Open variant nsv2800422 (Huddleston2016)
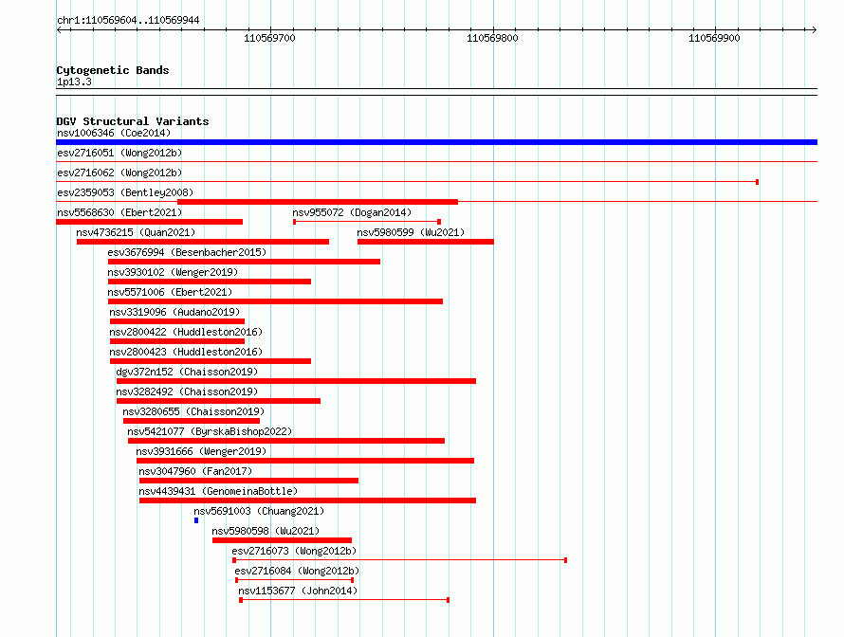844x637 pixels. (x=186, y=332)
